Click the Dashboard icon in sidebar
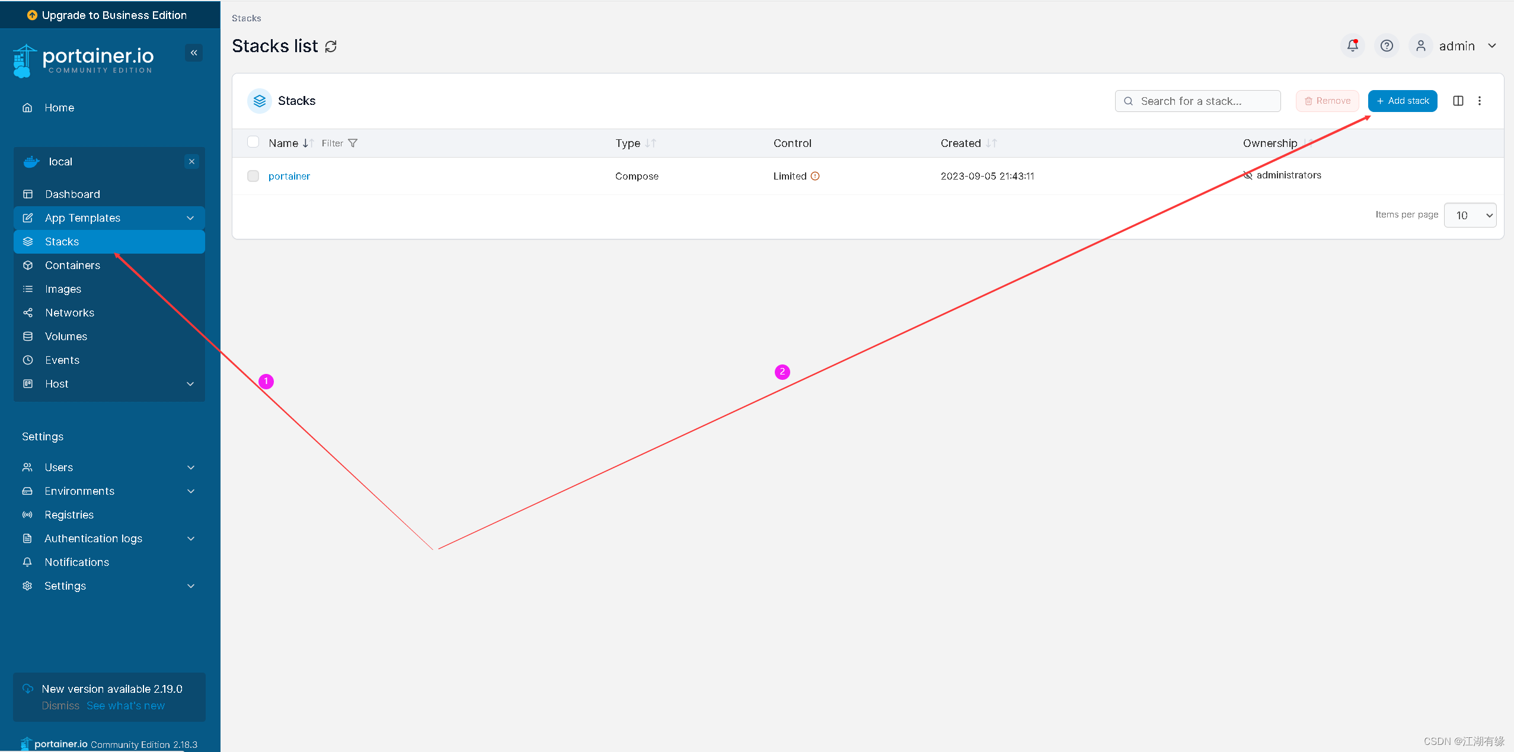This screenshot has width=1514, height=752. click(x=29, y=193)
